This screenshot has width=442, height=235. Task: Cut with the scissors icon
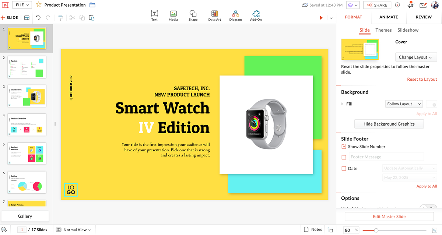click(x=72, y=17)
